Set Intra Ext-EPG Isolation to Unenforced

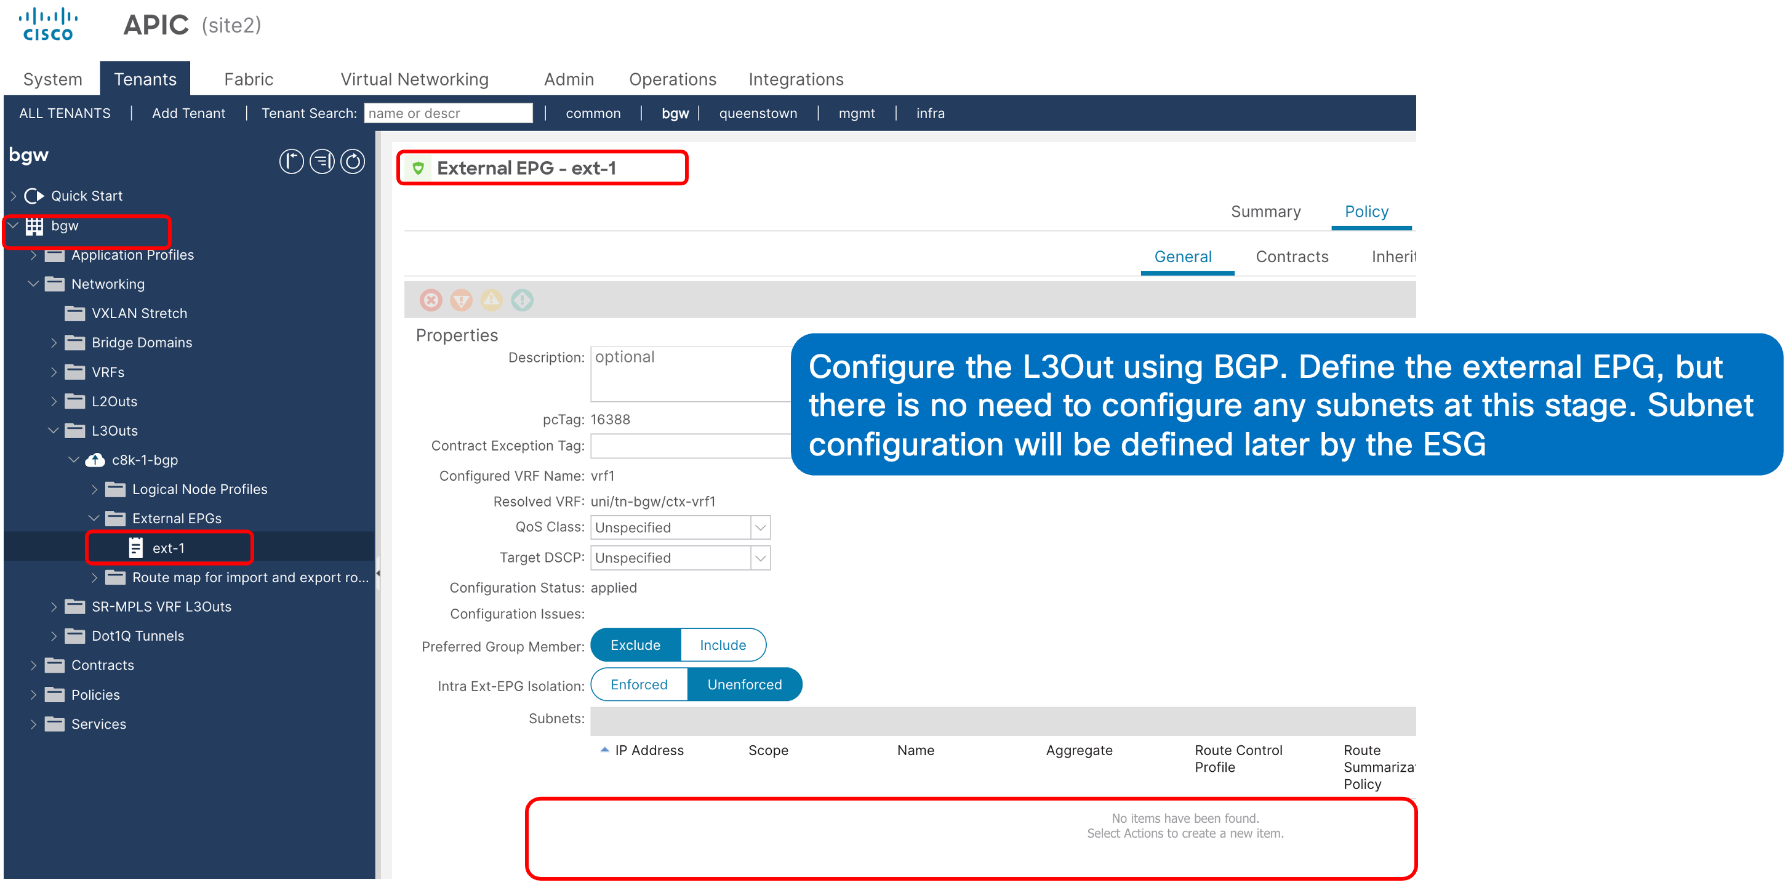[x=745, y=685]
